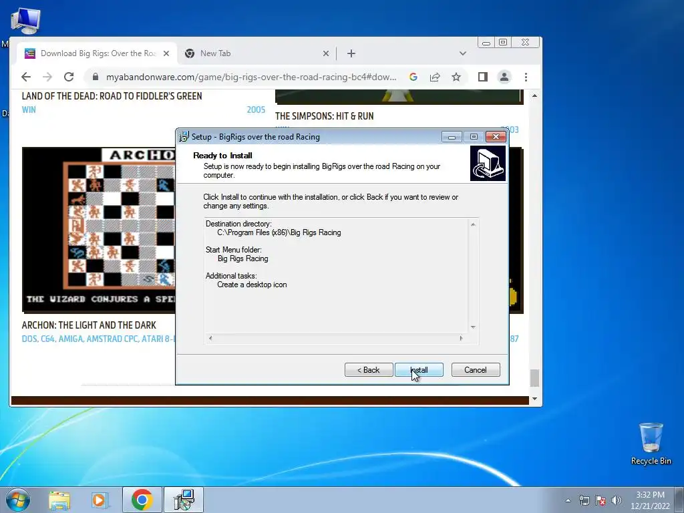Open a new Chrome tab with plus
This screenshot has height=513, width=684.
click(351, 53)
